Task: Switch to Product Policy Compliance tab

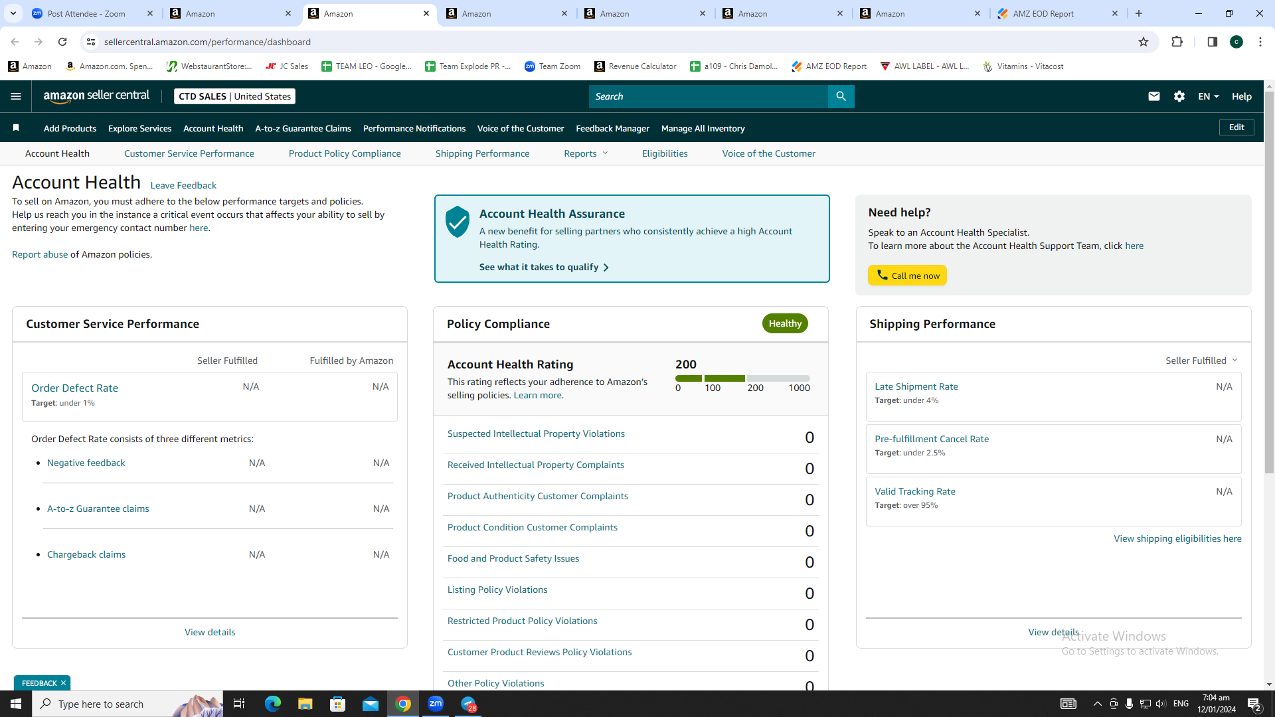Action: pos(345,153)
